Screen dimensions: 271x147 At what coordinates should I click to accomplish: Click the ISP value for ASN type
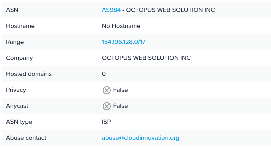tap(106, 122)
